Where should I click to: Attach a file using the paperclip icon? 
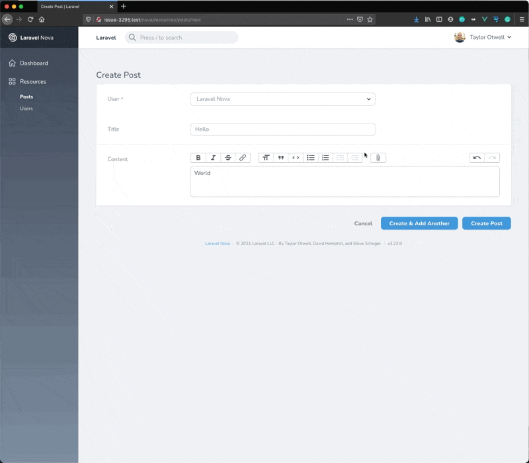[x=378, y=157]
